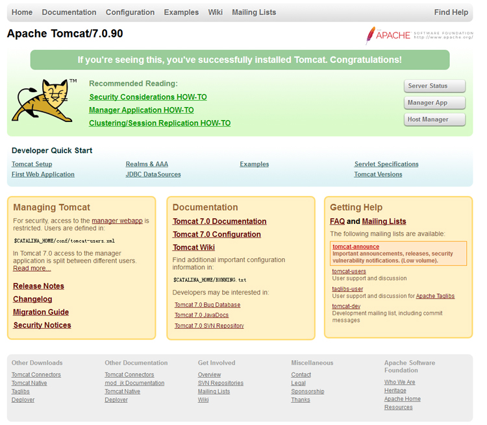Go to Configuration in the top navigation
The height and width of the screenshot is (425, 487).
point(130,12)
